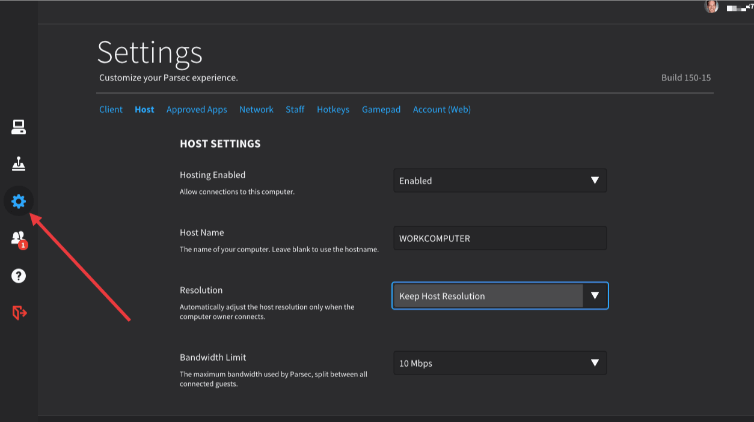Select the Host tab
754x422 pixels.
[144, 109]
